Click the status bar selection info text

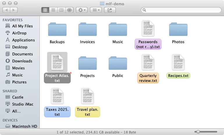coord(96,132)
